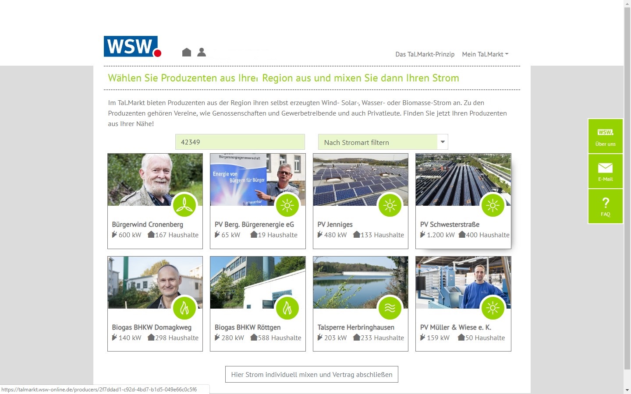
Task: Click wind turbine icon on Bürgerwind Cronenberg
Action: click(184, 205)
